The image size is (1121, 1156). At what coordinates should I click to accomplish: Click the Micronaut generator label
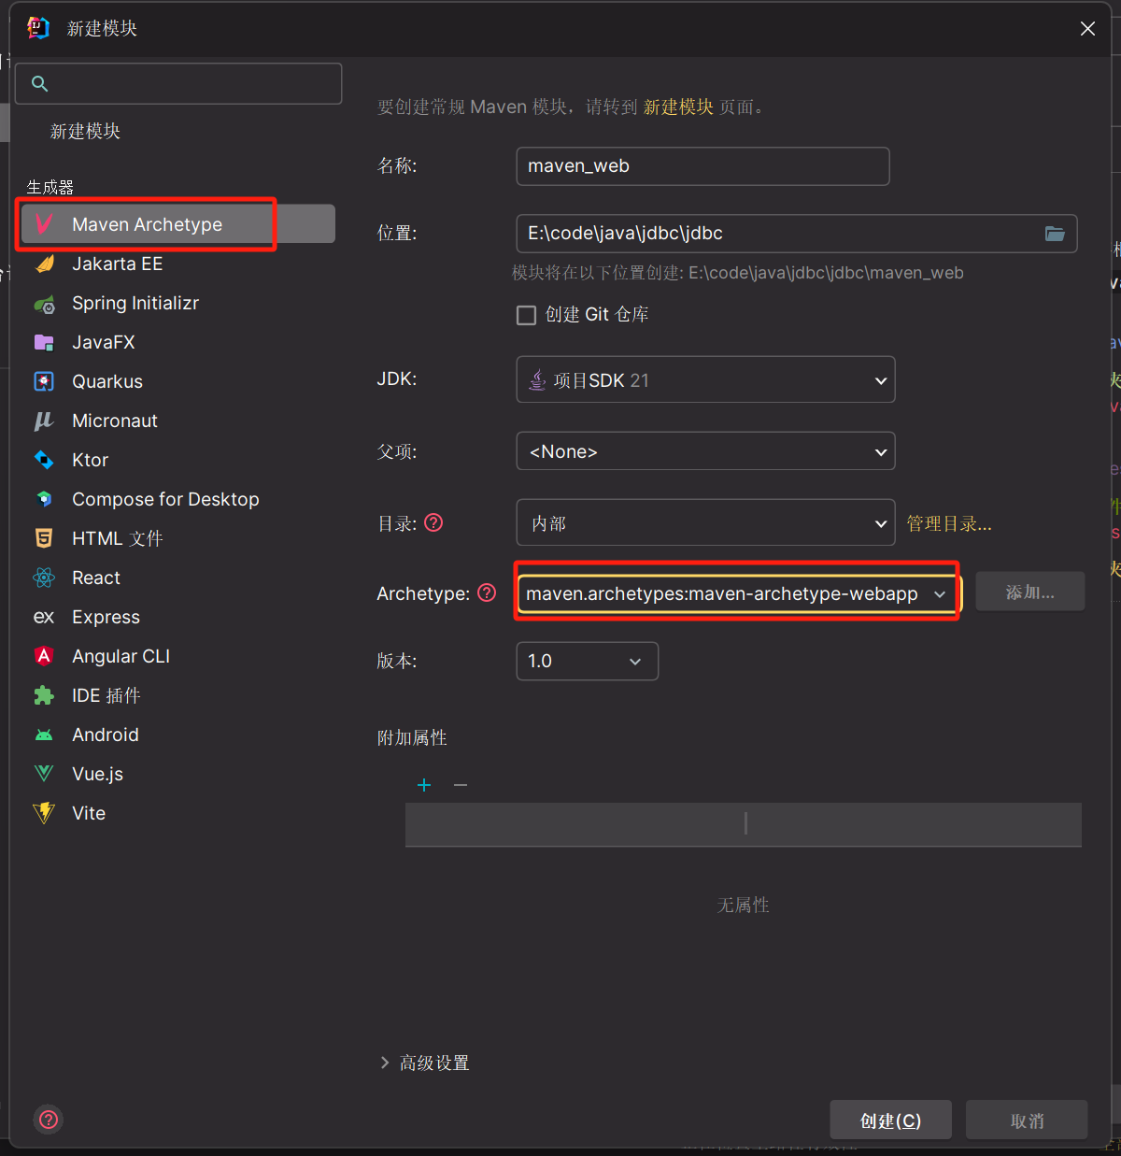point(115,421)
